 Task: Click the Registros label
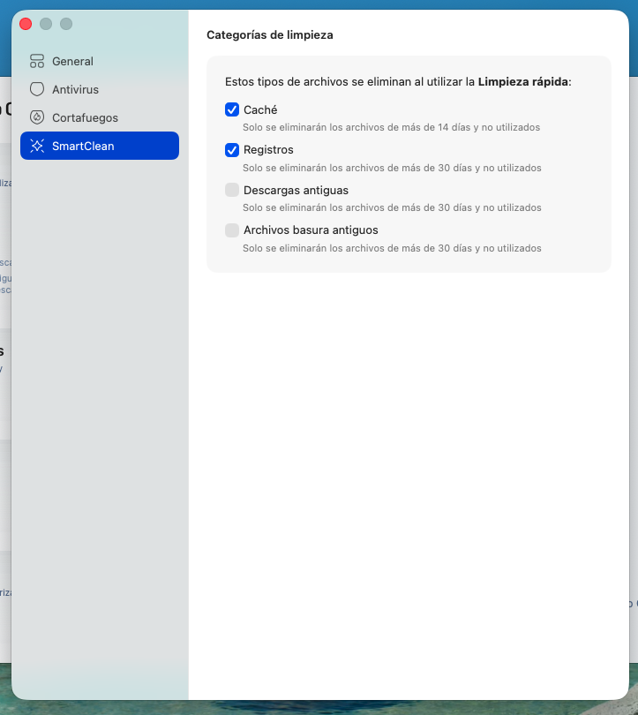[x=268, y=150]
